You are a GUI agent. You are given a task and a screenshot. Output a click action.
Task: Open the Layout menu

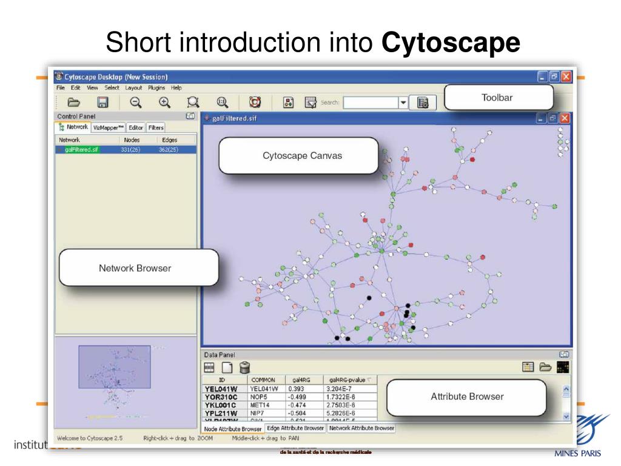pyautogui.click(x=133, y=88)
